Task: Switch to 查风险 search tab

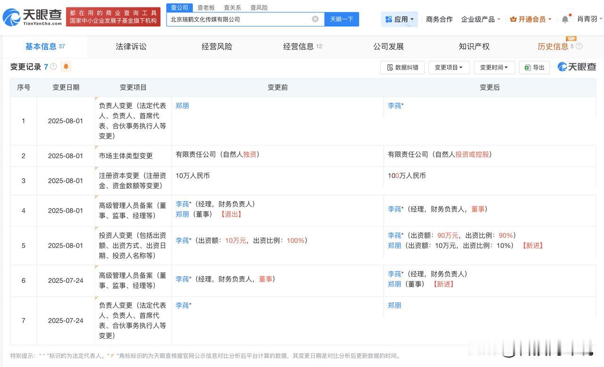Action: [x=259, y=8]
